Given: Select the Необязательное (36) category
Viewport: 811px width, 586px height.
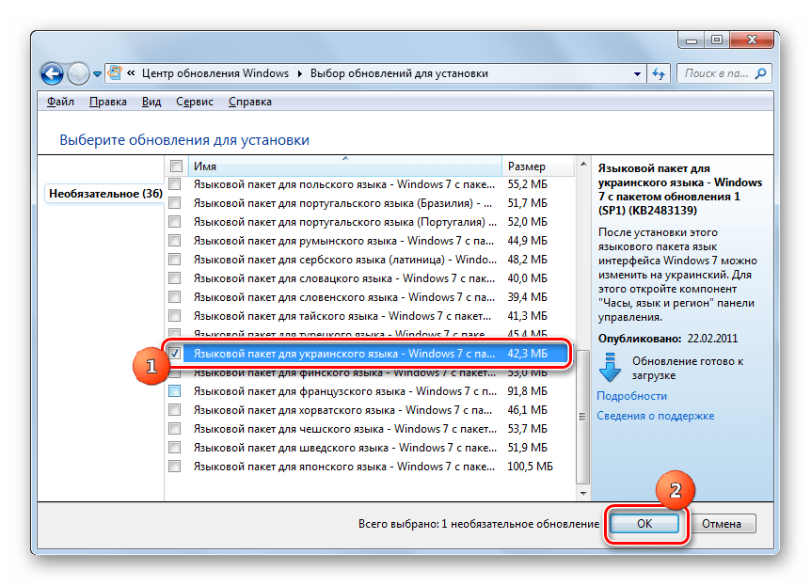Looking at the screenshot, I should pyautogui.click(x=104, y=194).
